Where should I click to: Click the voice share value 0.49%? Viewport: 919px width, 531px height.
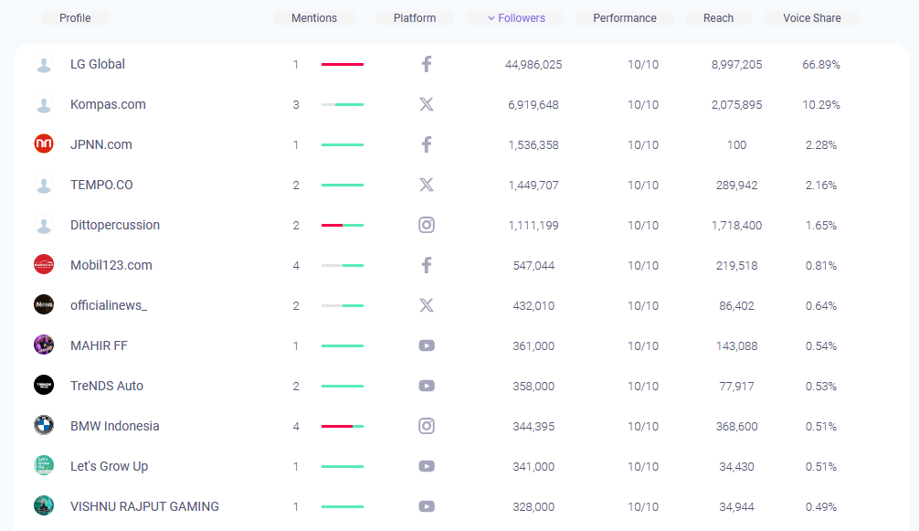click(x=821, y=507)
